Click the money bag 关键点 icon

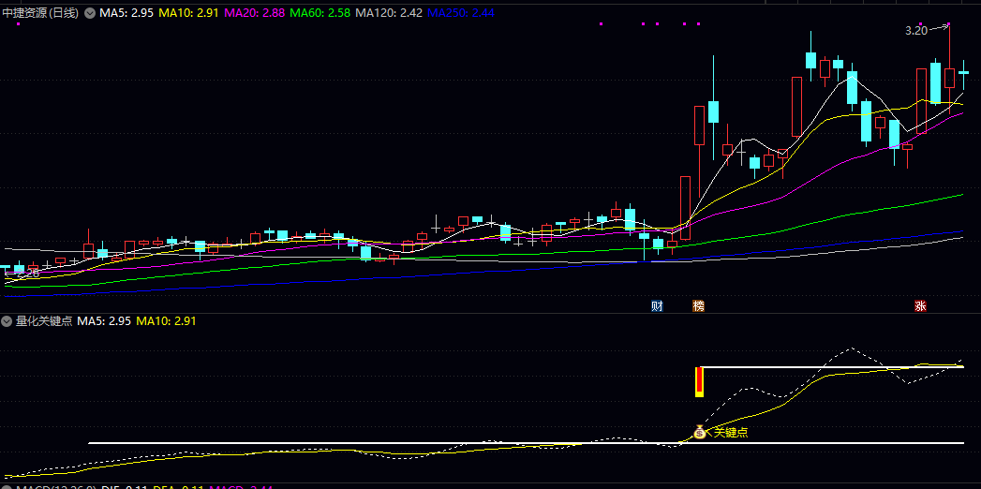coord(700,432)
